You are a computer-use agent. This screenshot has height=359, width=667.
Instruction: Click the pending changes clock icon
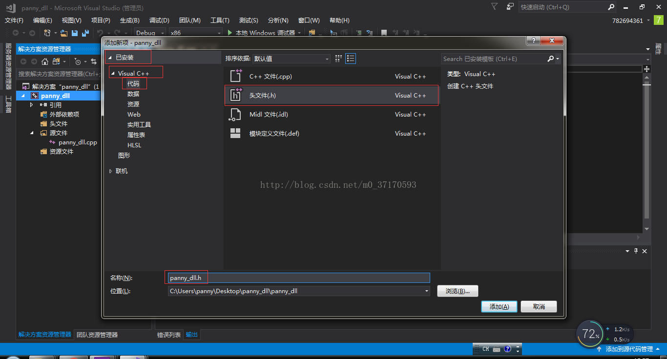78,61
